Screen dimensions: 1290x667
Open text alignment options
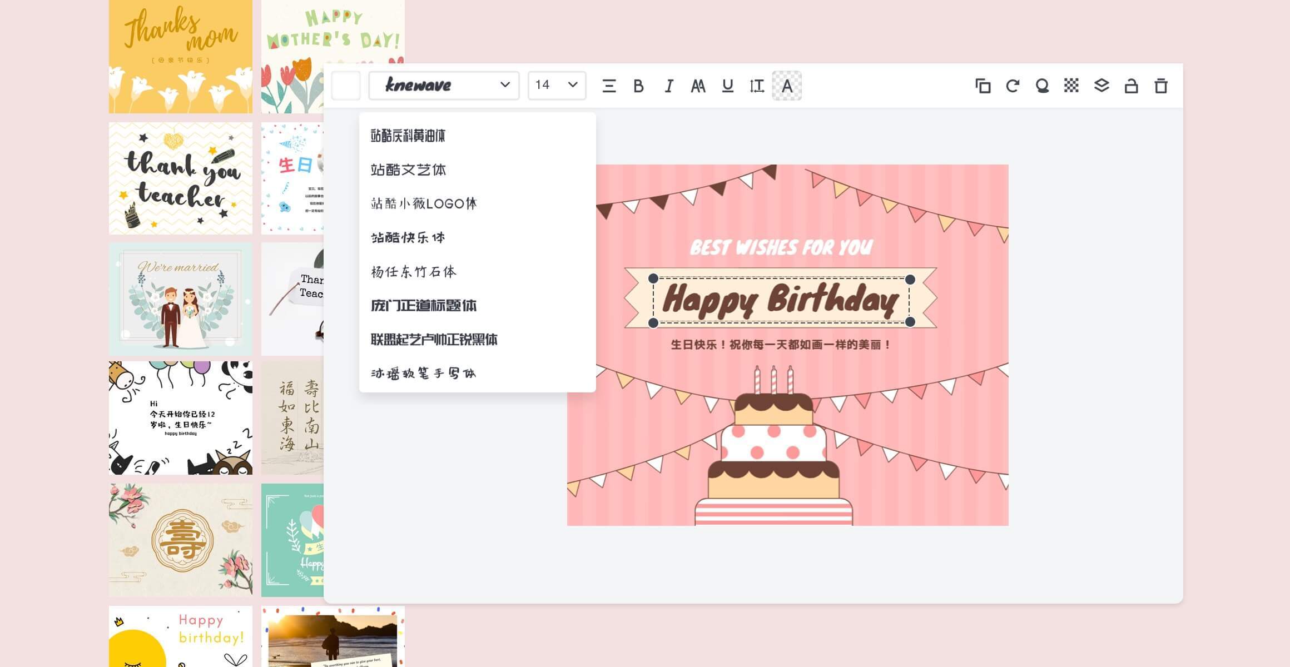pos(609,86)
